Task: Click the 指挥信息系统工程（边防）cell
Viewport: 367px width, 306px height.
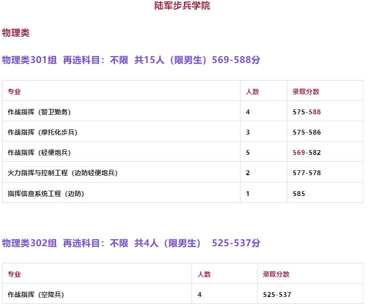Action: click(46, 194)
